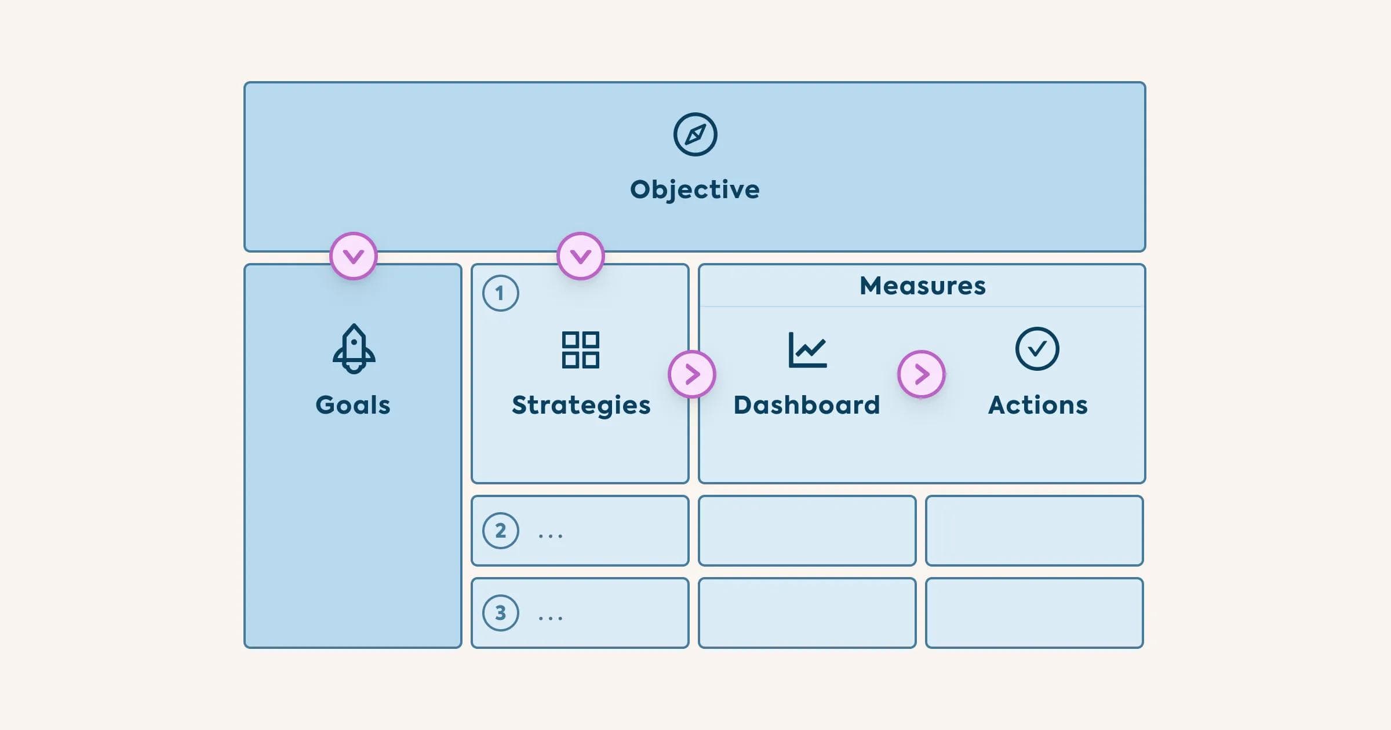1391x730 pixels.
Task: Click the Actions label
Action: [1037, 405]
